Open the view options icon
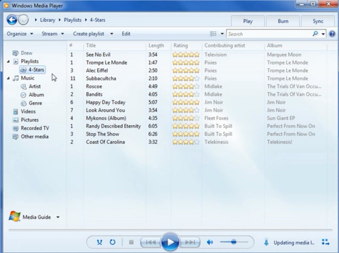This screenshot has height=253, width=339. click(214, 34)
